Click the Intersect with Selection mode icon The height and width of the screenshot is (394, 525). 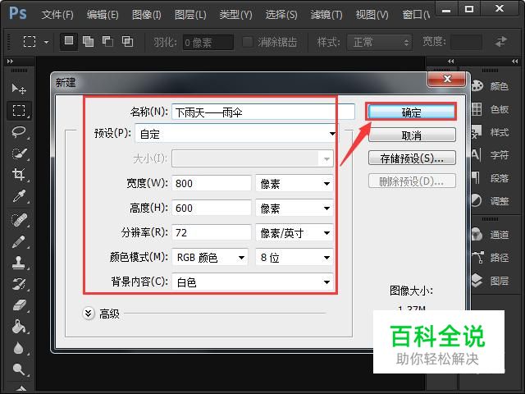tap(127, 42)
